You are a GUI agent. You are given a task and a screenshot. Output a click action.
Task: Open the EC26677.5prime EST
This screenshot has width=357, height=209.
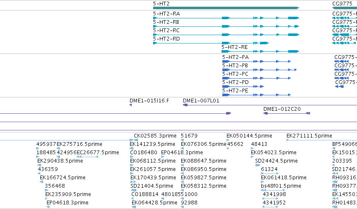point(87,157)
